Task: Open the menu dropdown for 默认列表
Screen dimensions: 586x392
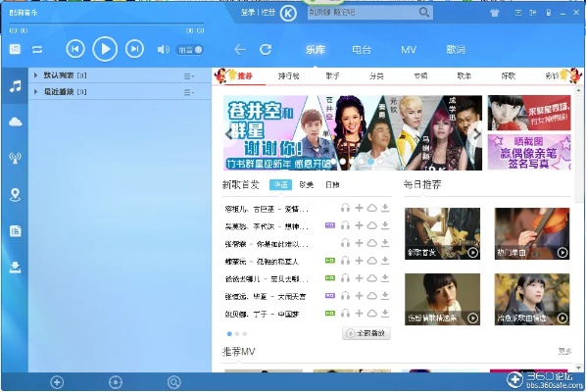Action: [189, 76]
